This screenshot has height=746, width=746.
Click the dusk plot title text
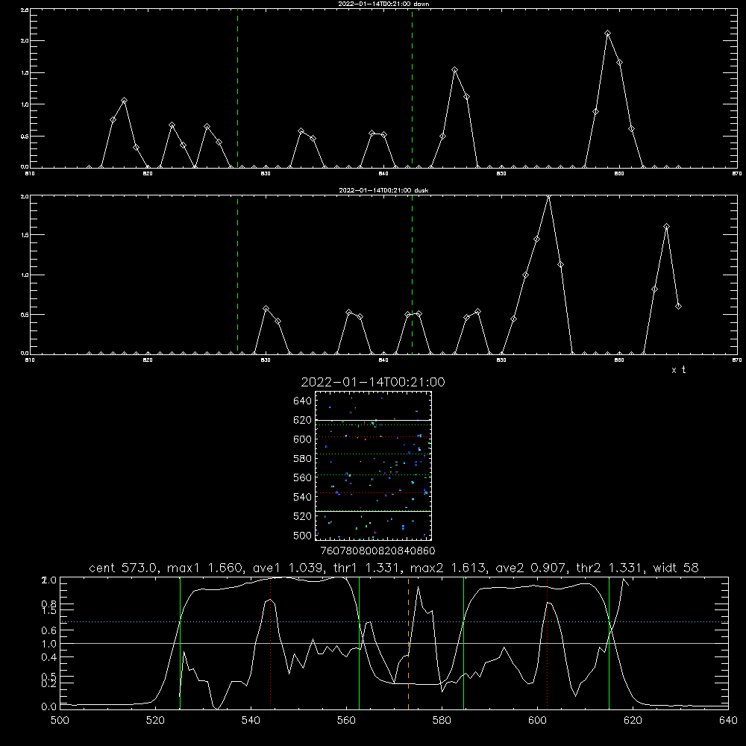point(383,190)
